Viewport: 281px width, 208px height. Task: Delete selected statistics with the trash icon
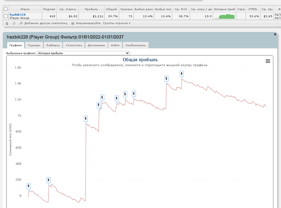click(7, 23)
